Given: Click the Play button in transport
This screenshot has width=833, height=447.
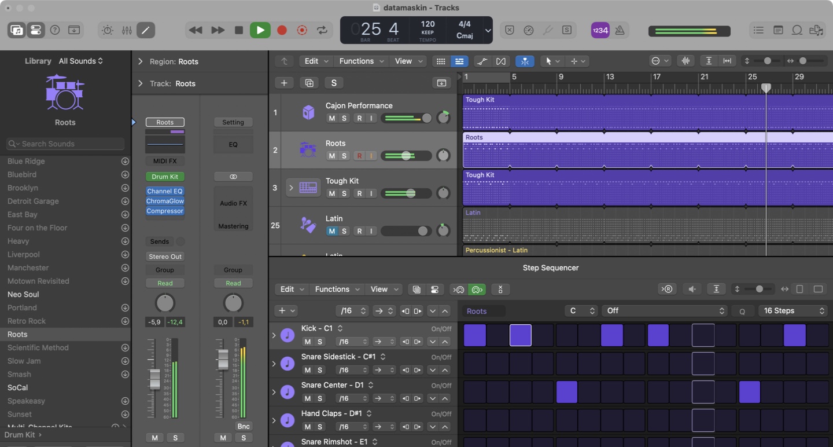Looking at the screenshot, I should click(260, 30).
